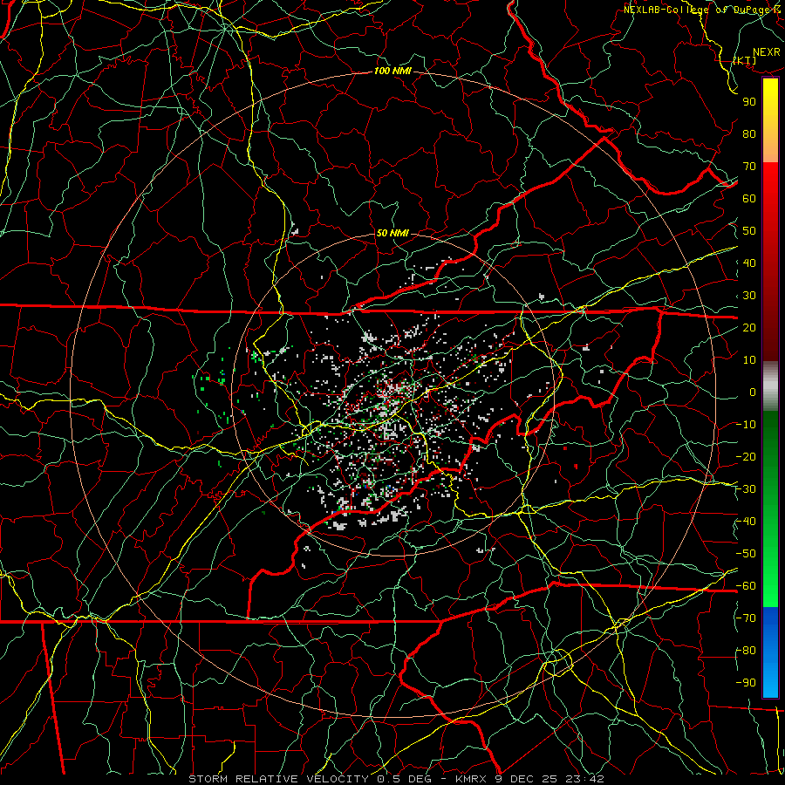Click the positive 10 scale value
The width and height of the screenshot is (785, 785).
pyautogui.click(x=749, y=360)
